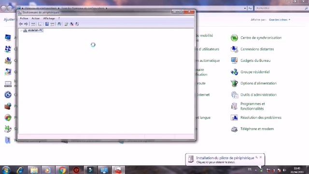Open the Grandes icônes view dropdown
Viewport: 309px width, 174px height.
(x=280, y=20)
